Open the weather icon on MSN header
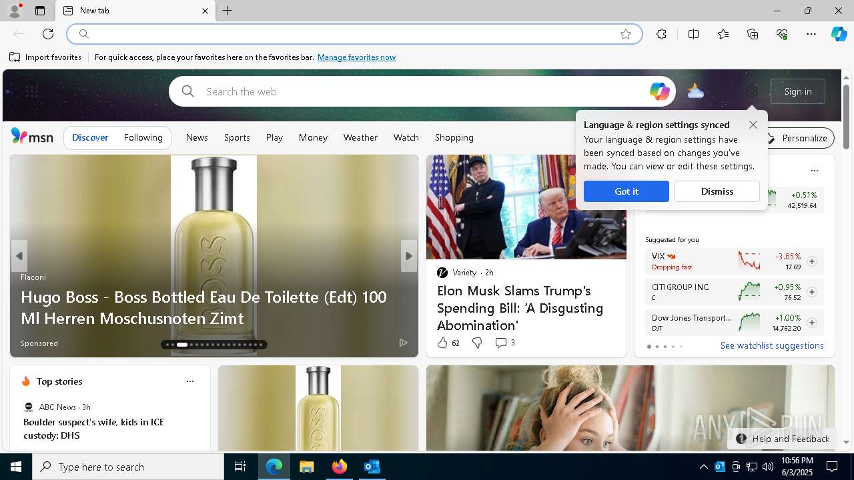 pos(695,91)
